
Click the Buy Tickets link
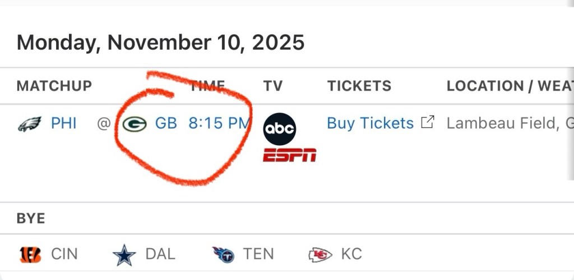[370, 123]
